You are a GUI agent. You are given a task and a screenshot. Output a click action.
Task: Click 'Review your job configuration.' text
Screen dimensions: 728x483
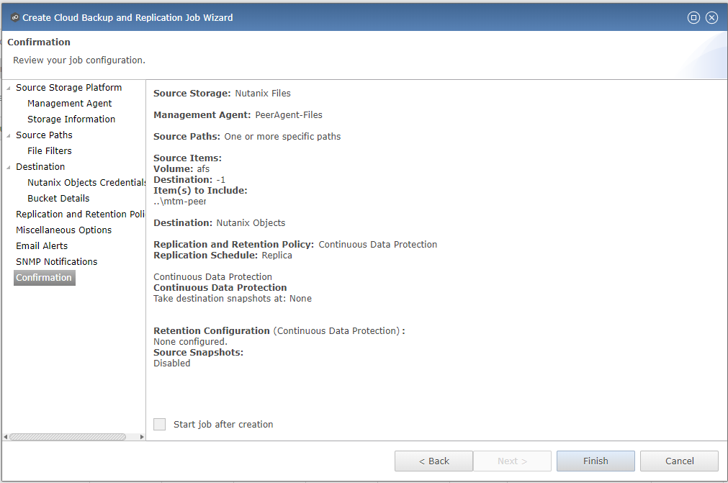coord(79,60)
